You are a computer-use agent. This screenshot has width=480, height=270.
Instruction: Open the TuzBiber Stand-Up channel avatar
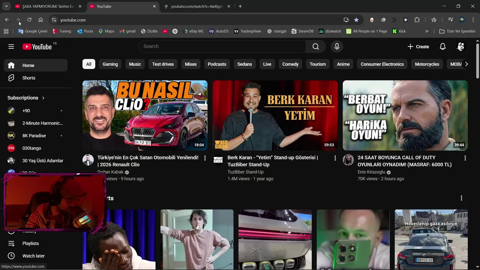point(218,160)
